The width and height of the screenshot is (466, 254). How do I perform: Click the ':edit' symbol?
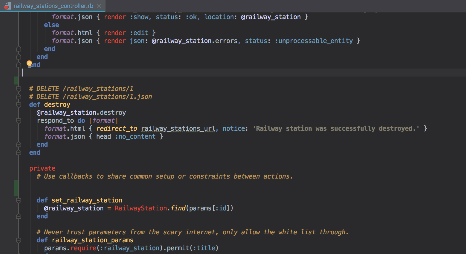point(139,33)
